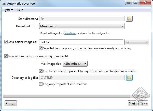The image size is (153, 111).
Task: Browse for start directory folder icon
Action: pyautogui.click(x=129, y=19)
